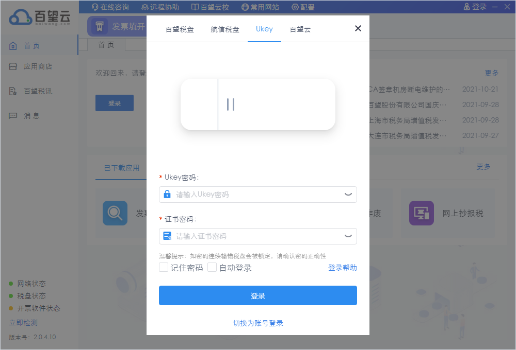Image resolution: width=516 pixels, height=350 pixels.
Task: Click the 百望云 cloud logo
Action: tap(40, 17)
